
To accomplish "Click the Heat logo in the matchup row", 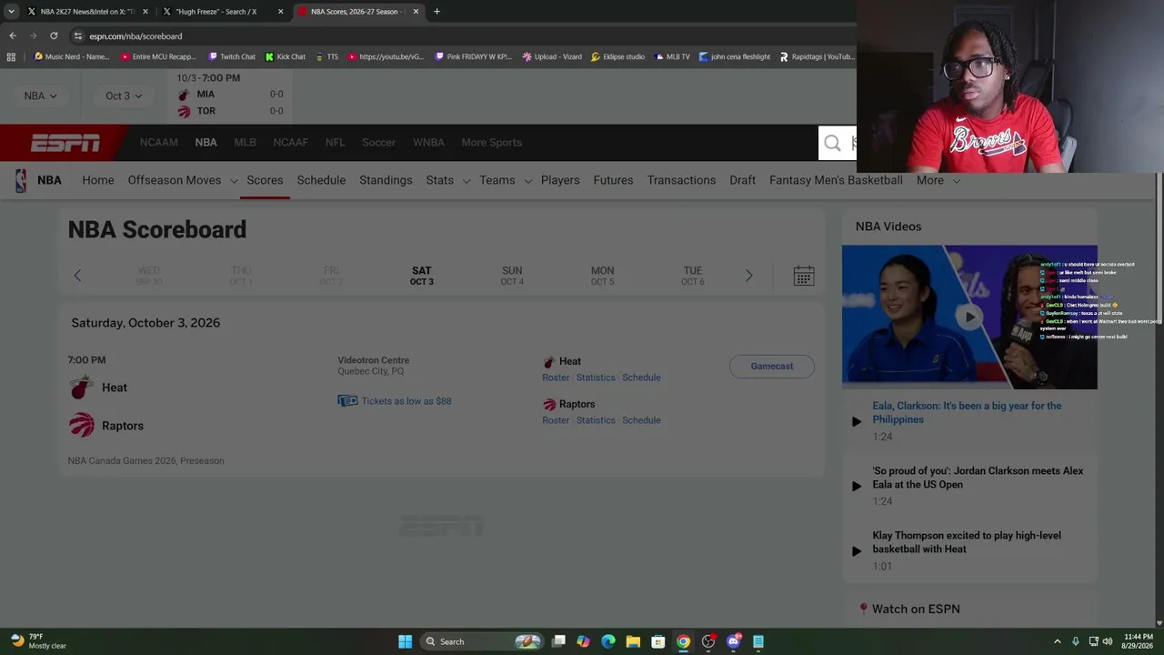I will point(81,388).
